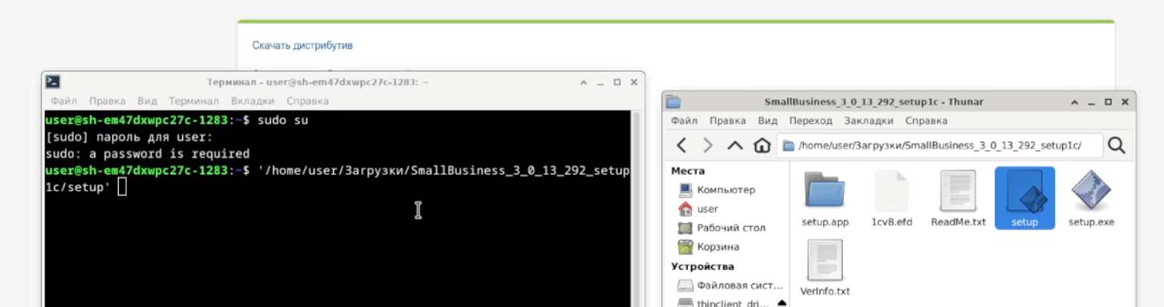Open the Переход menu in Thunar
The width and height of the screenshot is (1164, 307).
pos(811,121)
